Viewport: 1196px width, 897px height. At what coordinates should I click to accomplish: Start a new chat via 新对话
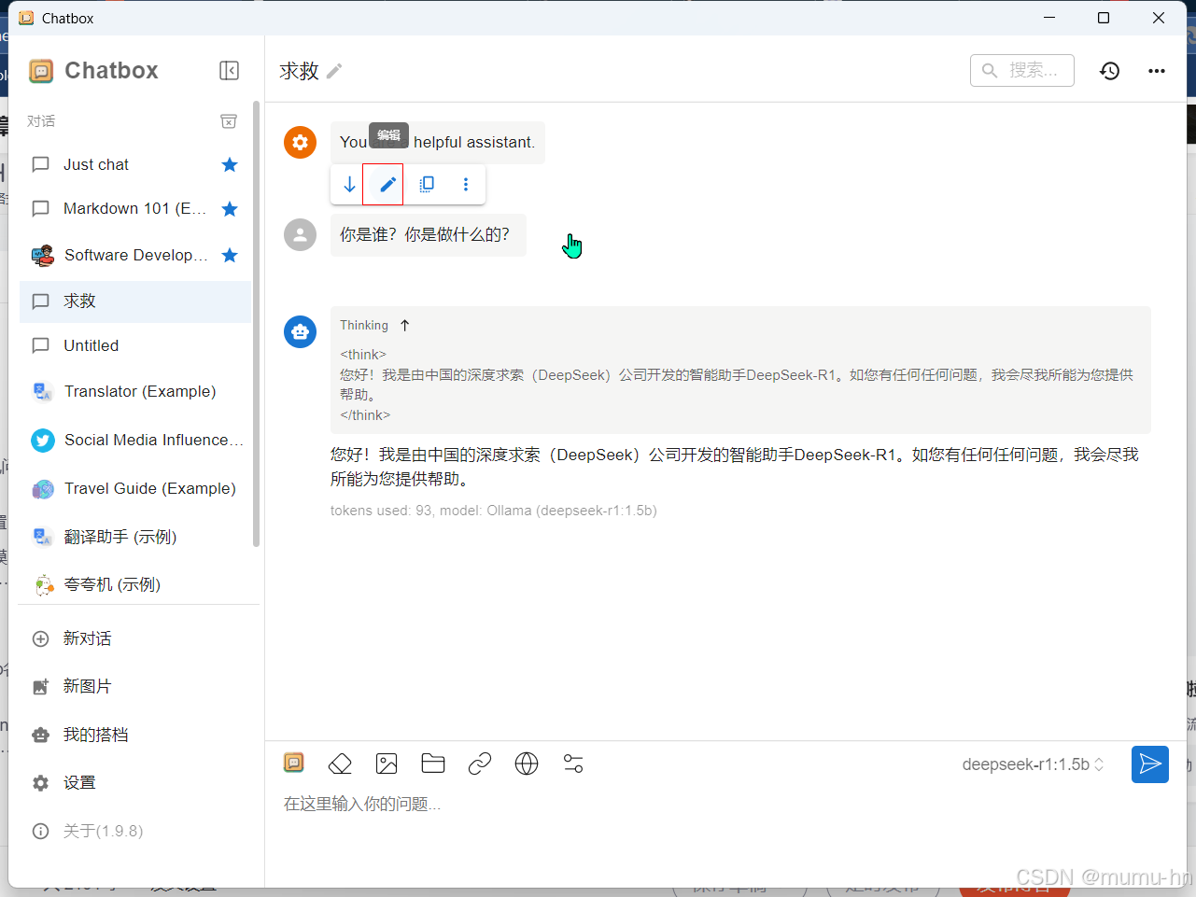coord(135,638)
